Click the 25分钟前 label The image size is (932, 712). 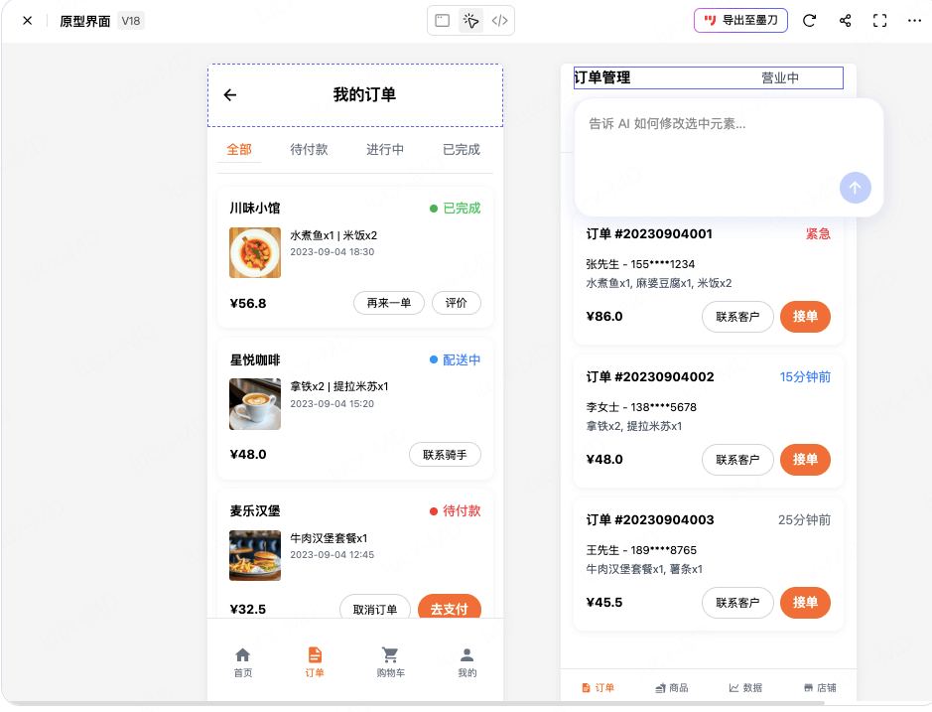pos(804,520)
